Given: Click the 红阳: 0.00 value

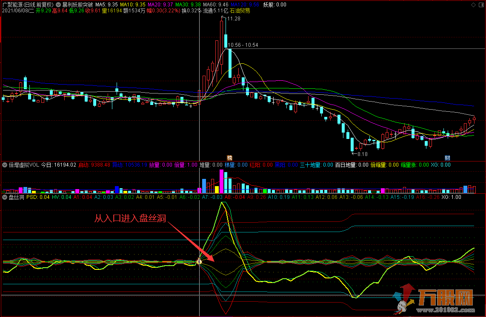Looking at the screenshot, I should 261,165.
